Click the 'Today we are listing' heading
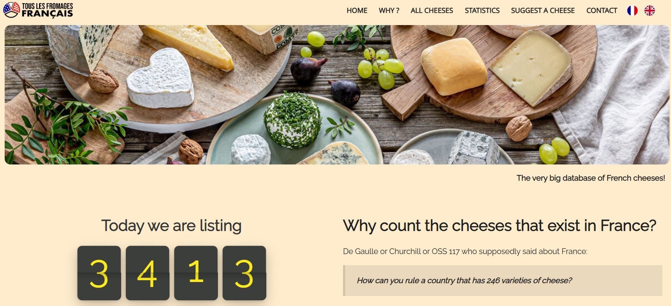This screenshot has width=671, height=306. pos(171,226)
